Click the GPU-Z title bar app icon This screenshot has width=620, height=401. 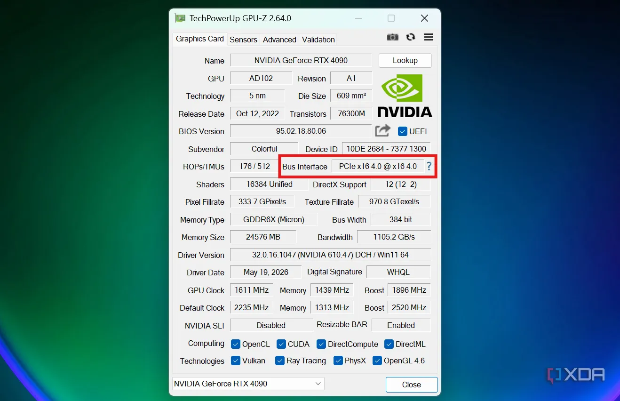[x=180, y=18]
